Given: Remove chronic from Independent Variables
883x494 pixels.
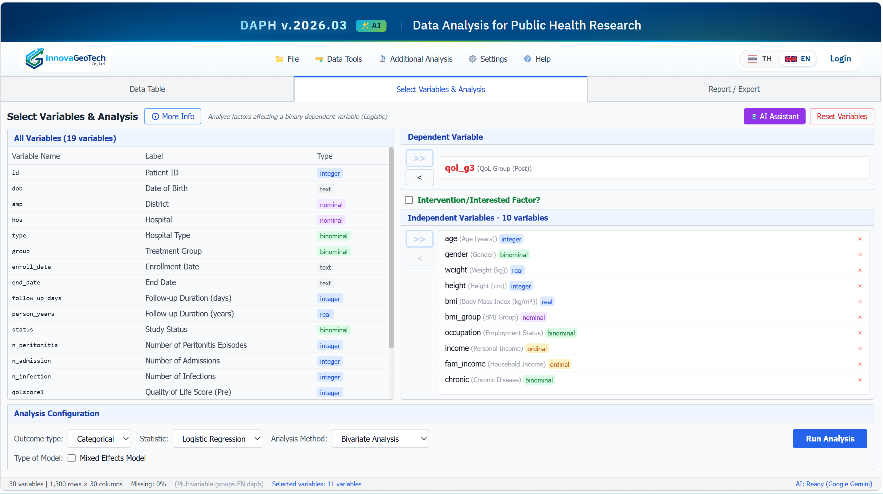Looking at the screenshot, I should 860,379.
